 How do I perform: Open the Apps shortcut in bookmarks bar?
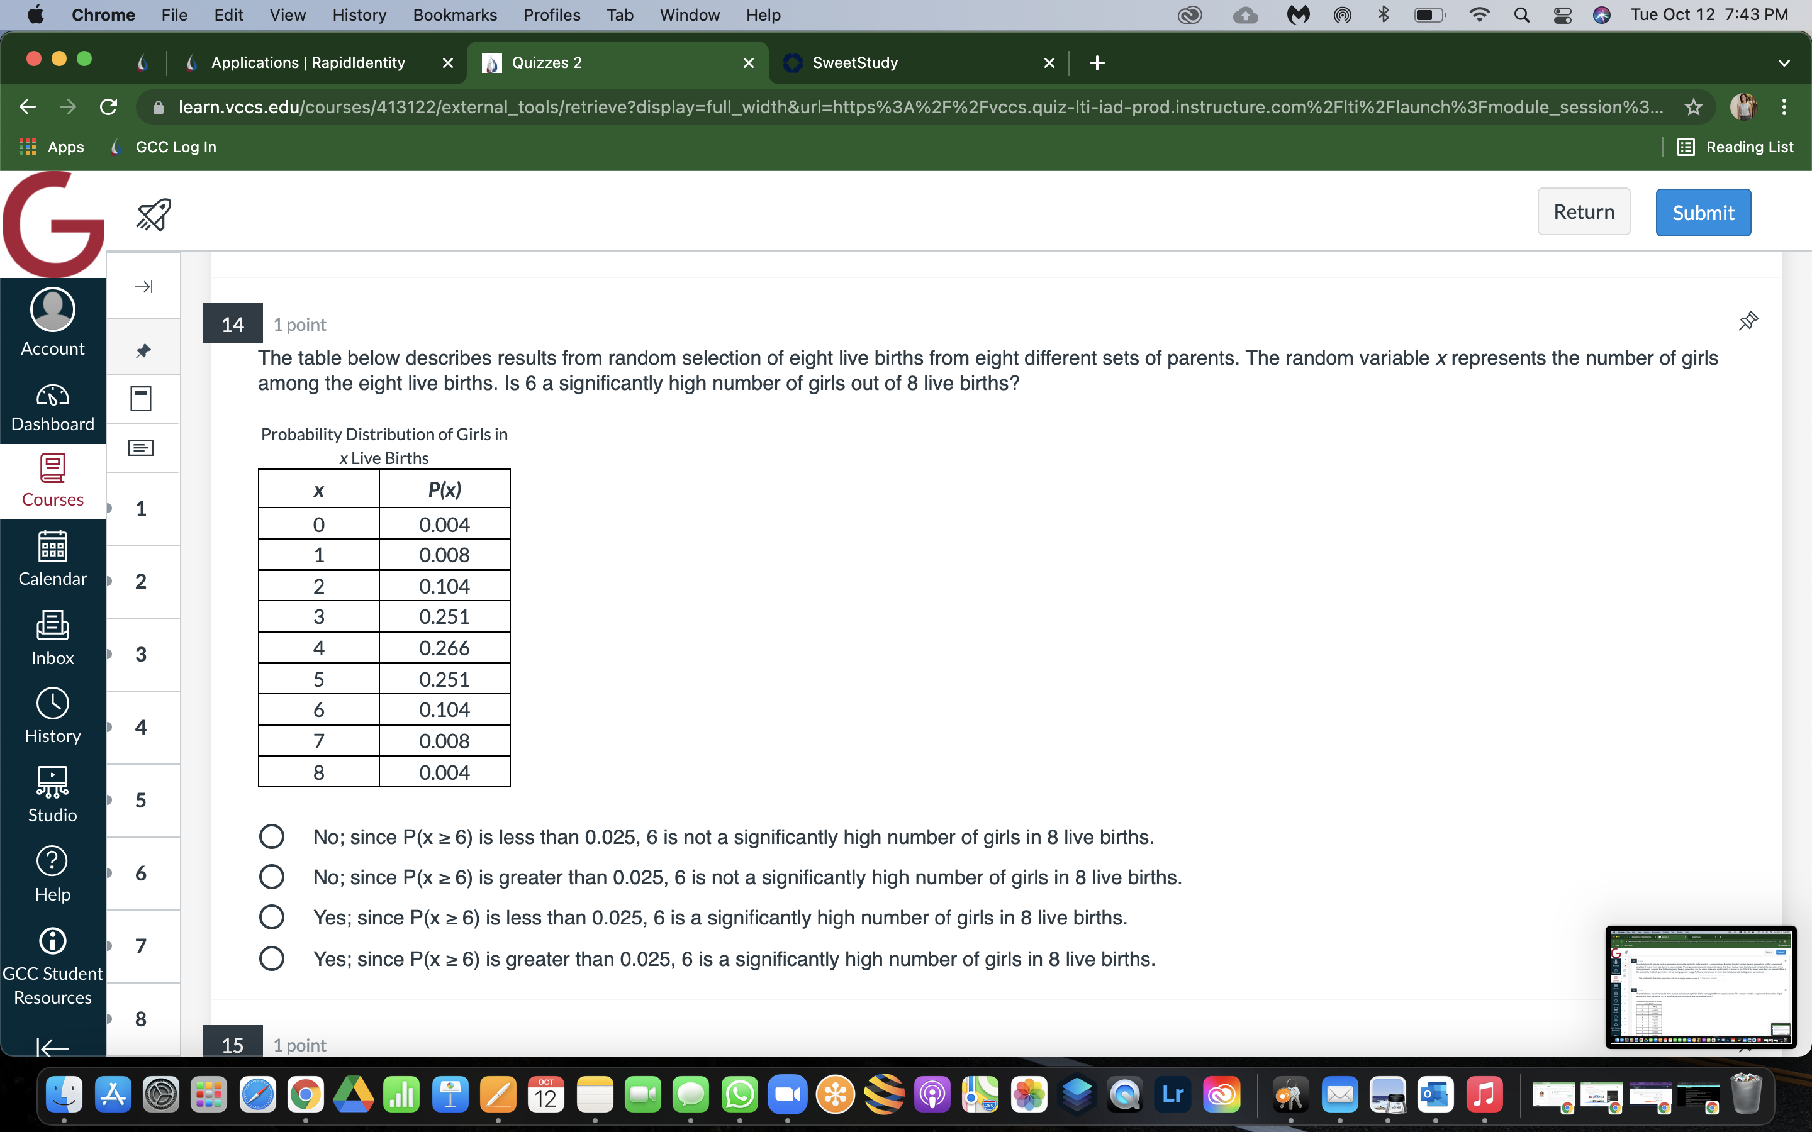[52, 147]
